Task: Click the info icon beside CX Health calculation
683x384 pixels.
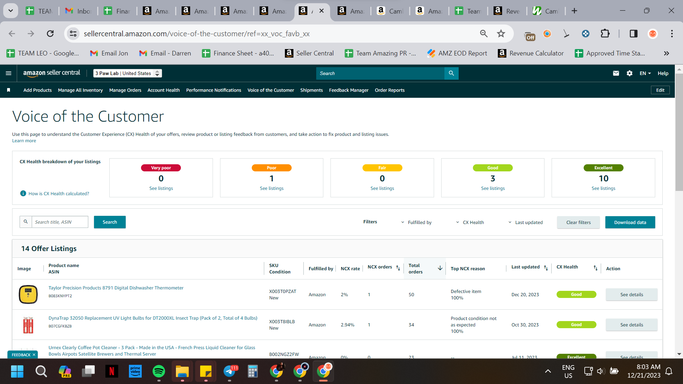Action: pos(23,193)
